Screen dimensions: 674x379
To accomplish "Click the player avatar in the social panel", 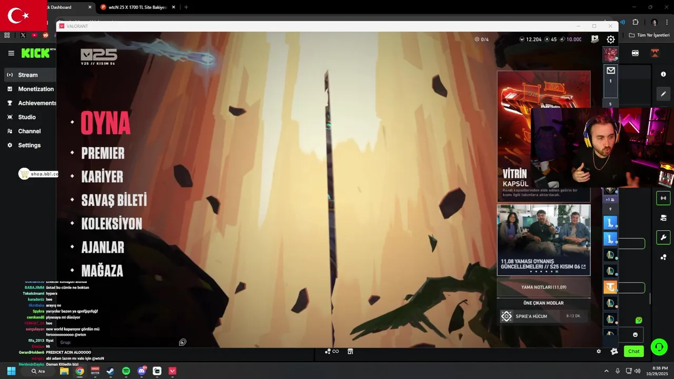I will [610, 54].
